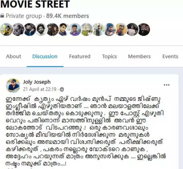The image size is (183, 169).
Task: Switch to the Events tab
Action: [x=170, y=57]
